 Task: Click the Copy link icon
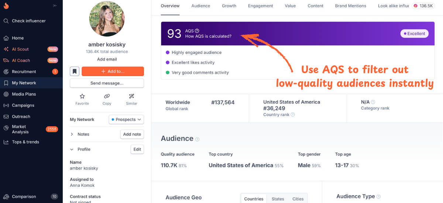pyautogui.click(x=107, y=96)
